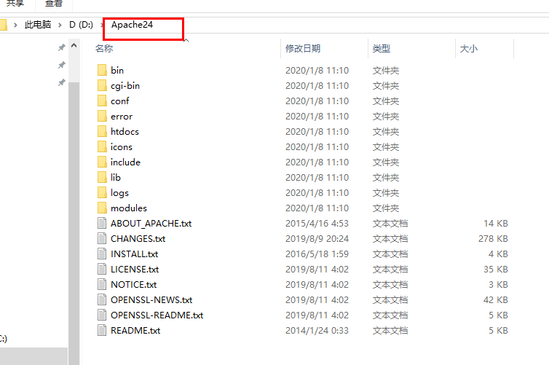
Task: Click the htdocs folder icon
Action: coord(102,131)
